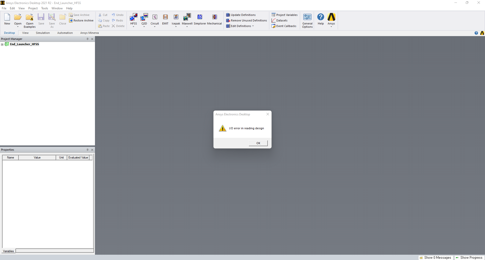
Task: Expand the Q3D dropdown arrow
Action: pyautogui.click(x=144, y=27)
